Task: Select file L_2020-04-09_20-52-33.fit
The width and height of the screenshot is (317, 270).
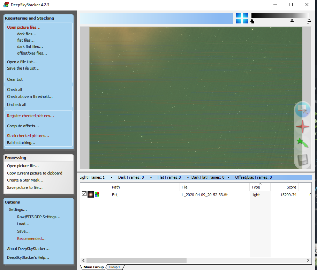Action: 205,195
